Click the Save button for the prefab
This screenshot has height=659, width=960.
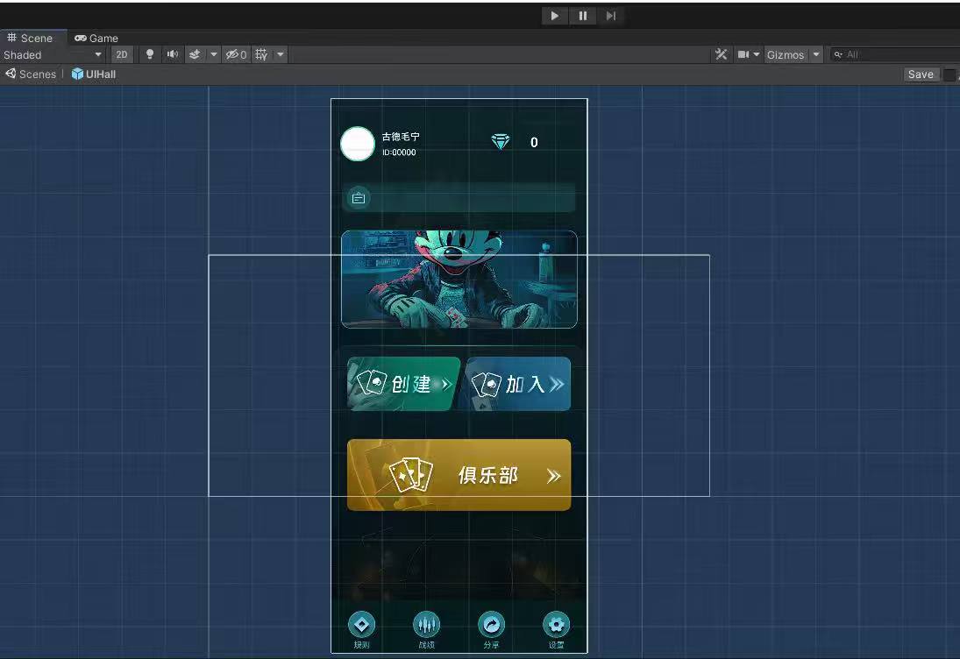(921, 74)
